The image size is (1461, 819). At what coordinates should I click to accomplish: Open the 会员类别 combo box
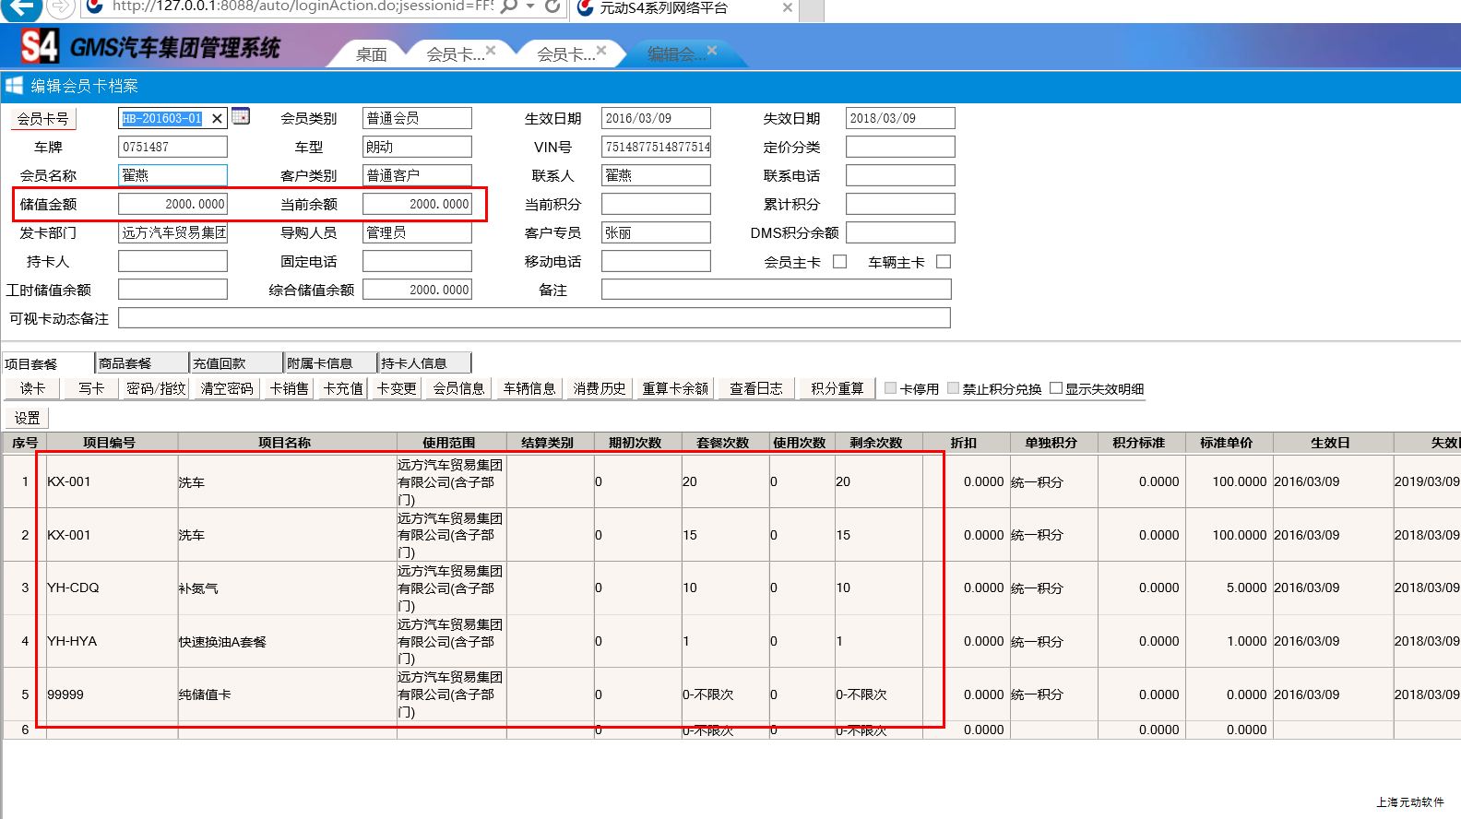[x=417, y=118]
